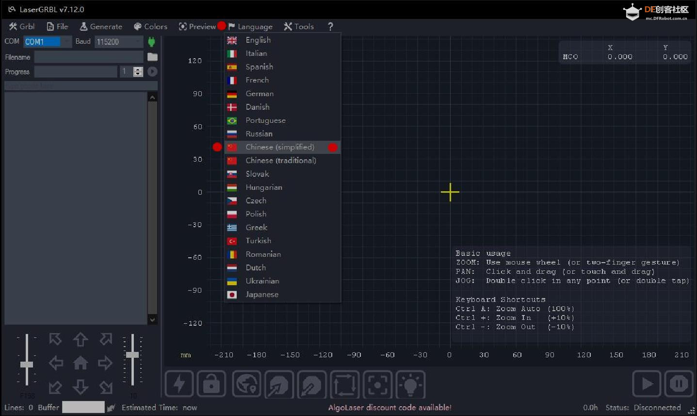Select Romanian language
The height and width of the screenshot is (416, 697).
[283, 254]
